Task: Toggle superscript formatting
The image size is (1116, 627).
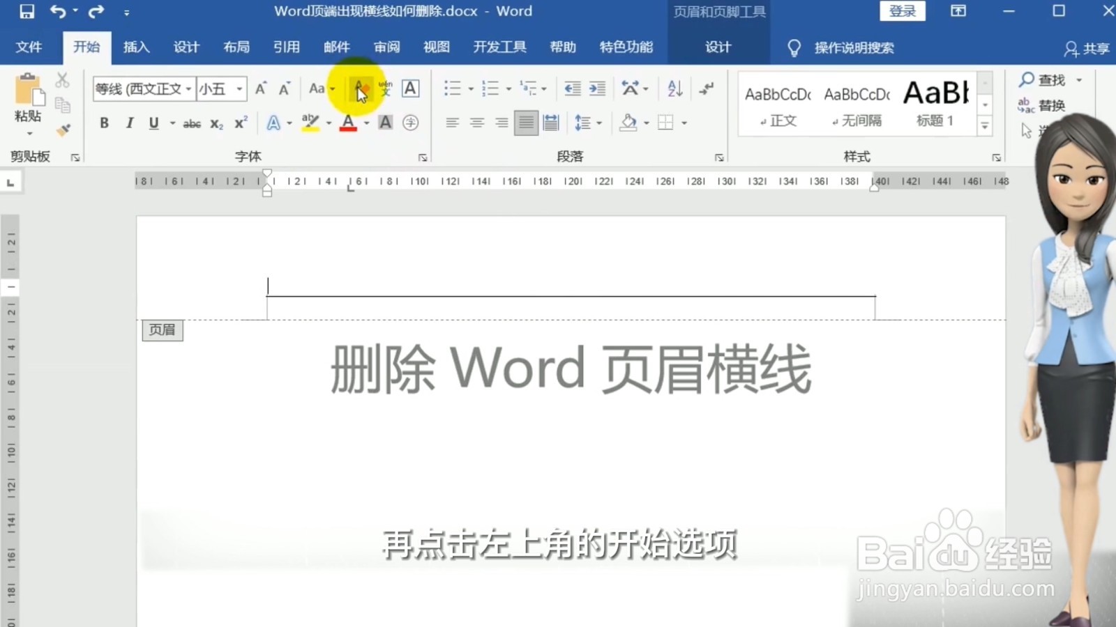Action: 241,123
